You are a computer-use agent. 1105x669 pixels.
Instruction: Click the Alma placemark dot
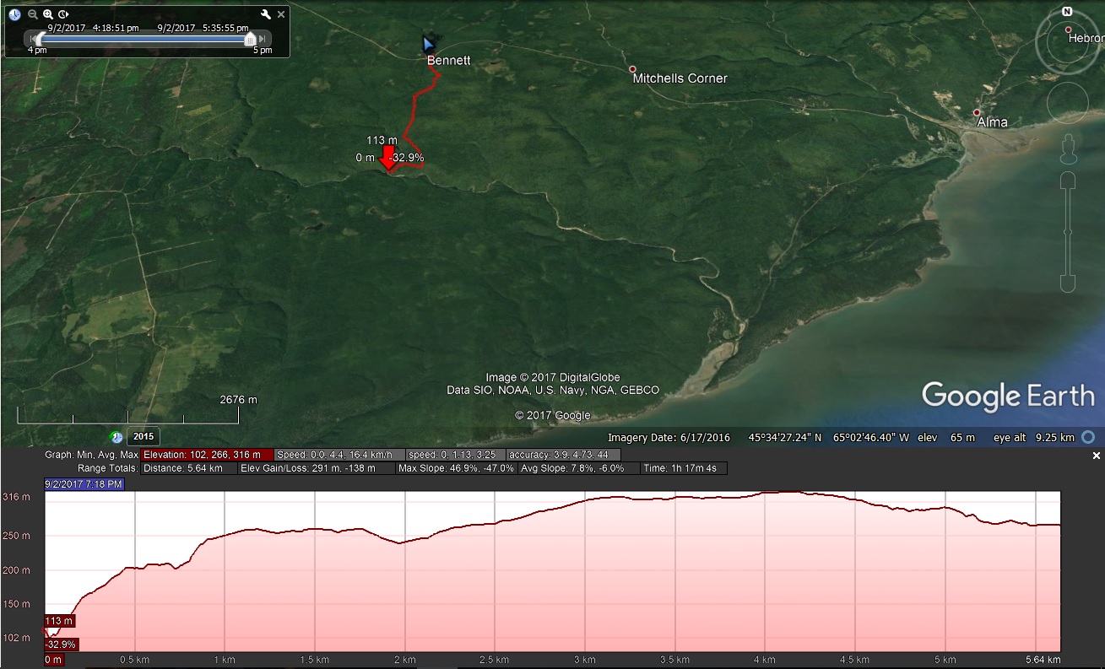978,111
